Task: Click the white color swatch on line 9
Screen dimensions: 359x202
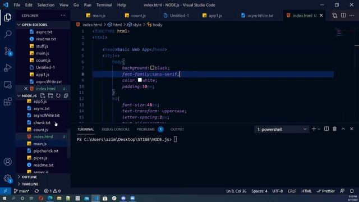Action: tap(140, 80)
